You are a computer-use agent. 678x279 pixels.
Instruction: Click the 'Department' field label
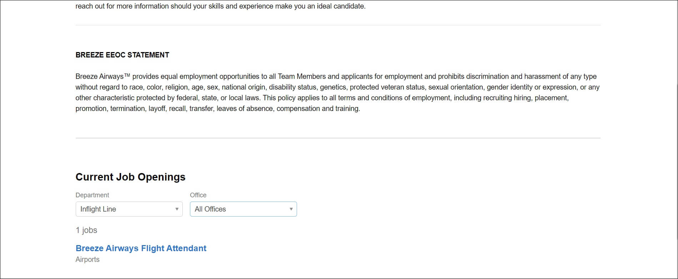(x=92, y=195)
